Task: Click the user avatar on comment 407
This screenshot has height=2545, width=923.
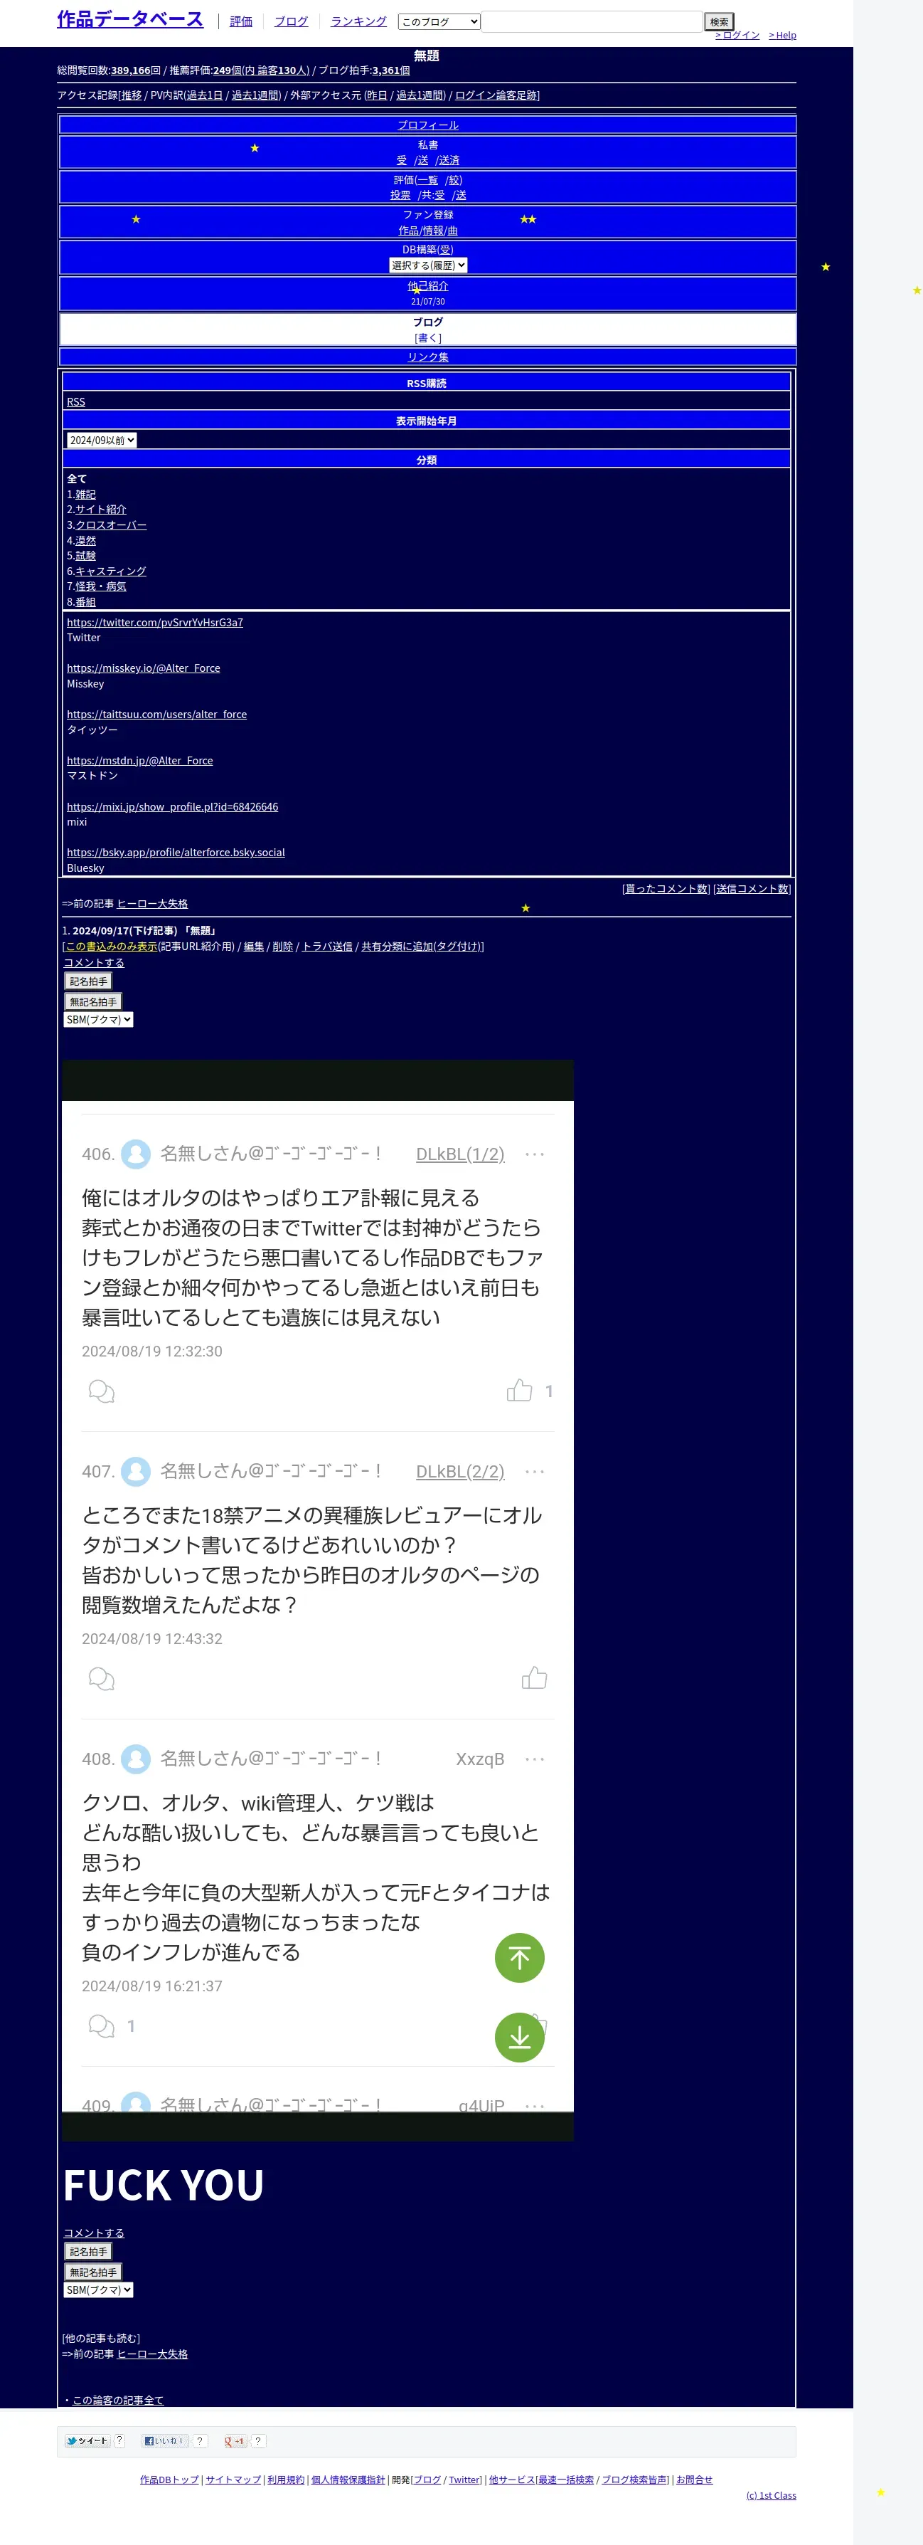Action: [137, 1470]
